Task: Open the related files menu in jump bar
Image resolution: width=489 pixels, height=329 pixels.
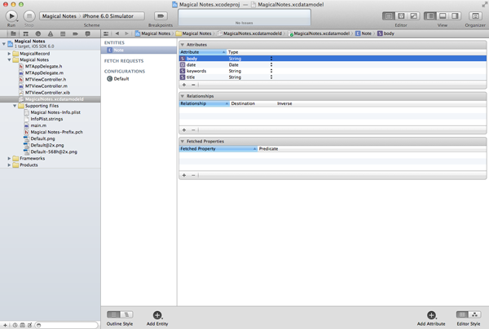Action: point(106,33)
